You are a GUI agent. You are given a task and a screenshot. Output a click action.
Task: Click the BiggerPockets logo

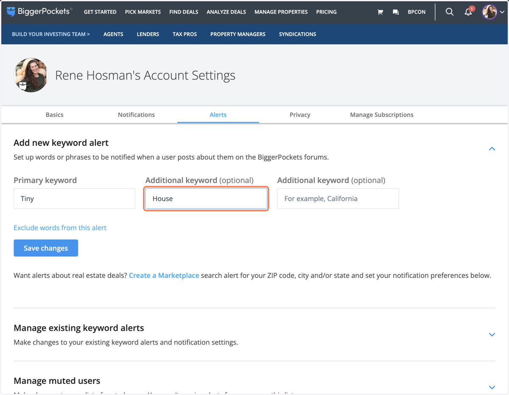pyautogui.click(x=39, y=11)
